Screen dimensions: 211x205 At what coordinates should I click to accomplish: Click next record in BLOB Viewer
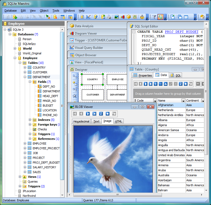tap(88, 114)
